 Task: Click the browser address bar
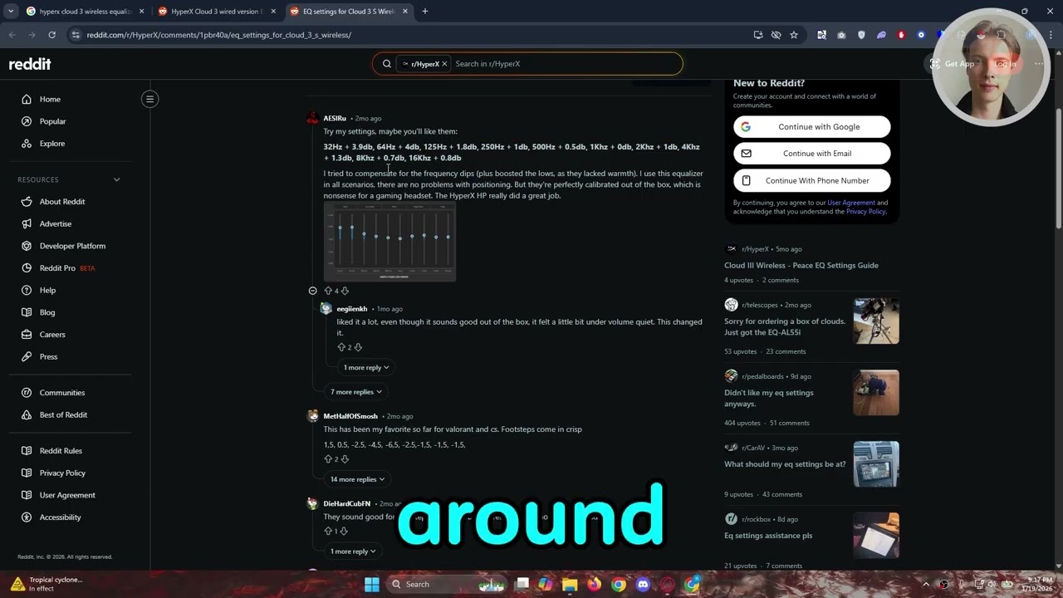[x=415, y=35]
